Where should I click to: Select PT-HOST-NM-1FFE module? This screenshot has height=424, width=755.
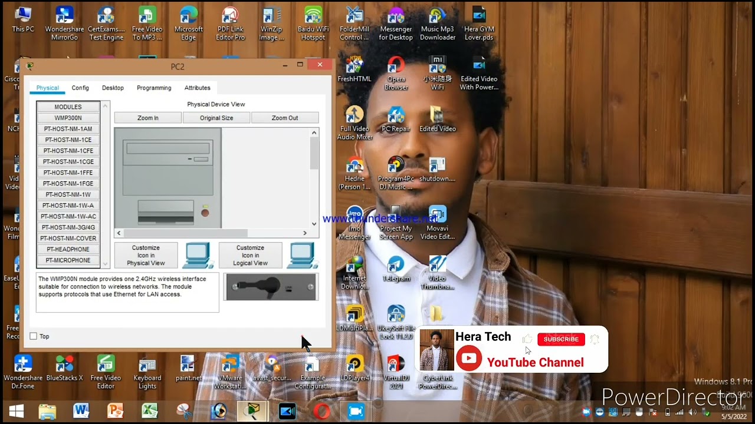(68, 173)
